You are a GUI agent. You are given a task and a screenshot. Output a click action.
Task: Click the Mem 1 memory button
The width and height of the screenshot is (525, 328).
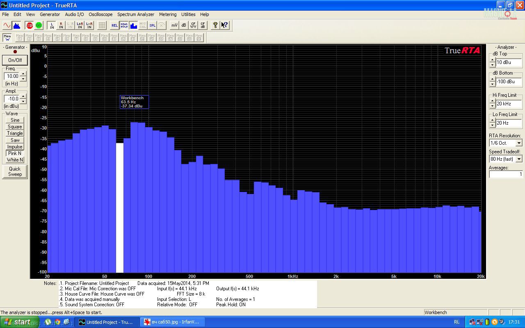[20, 38]
